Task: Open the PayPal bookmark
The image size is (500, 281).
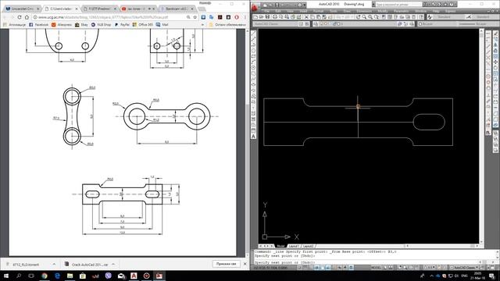Action: coord(122,24)
